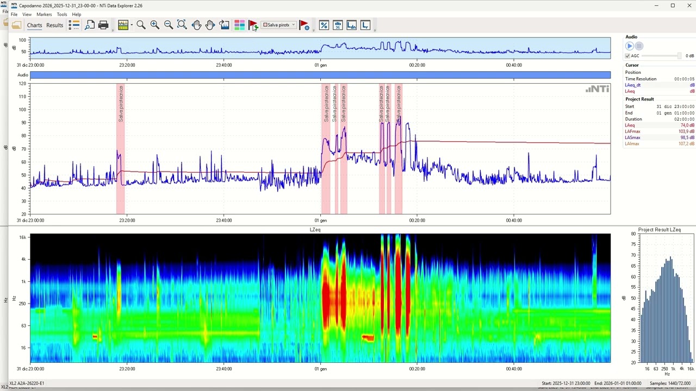The width and height of the screenshot is (696, 391).
Task: Select the magnifier search tool
Action: (x=141, y=25)
